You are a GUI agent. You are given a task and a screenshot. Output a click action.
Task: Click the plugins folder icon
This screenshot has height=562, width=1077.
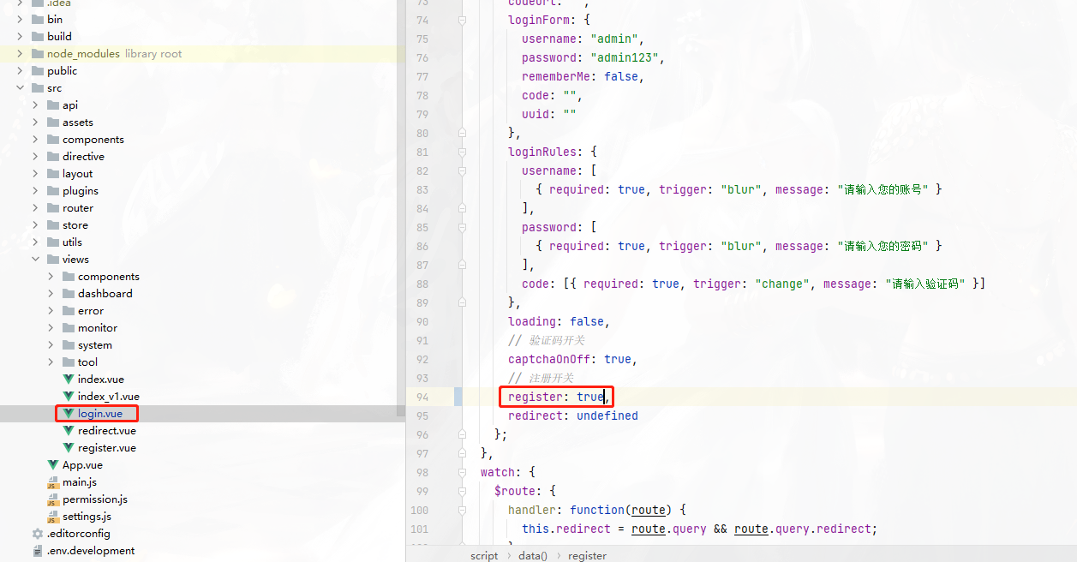pyautogui.click(x=53, y=191)
